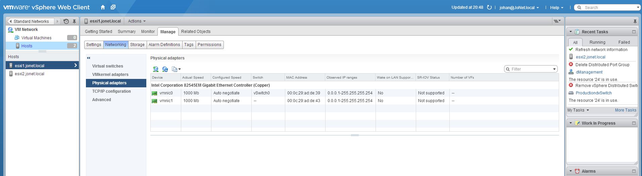Open navigator history clock icon

tap(66, 21)
